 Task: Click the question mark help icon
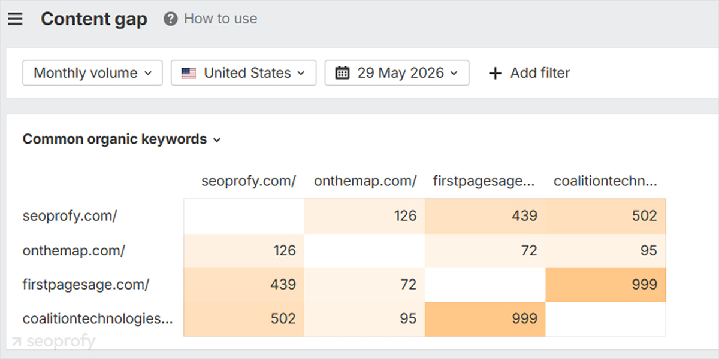[x=171, y=19]
